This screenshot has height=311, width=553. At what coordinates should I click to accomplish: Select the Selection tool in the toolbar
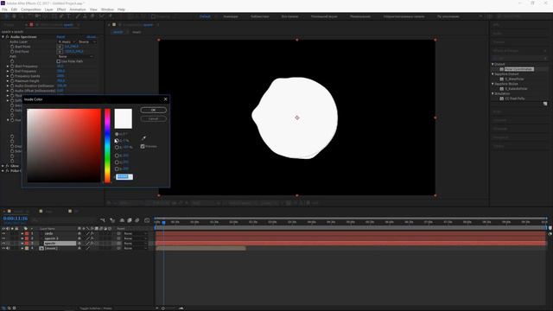pyautogui.click(x=6, y=16)
